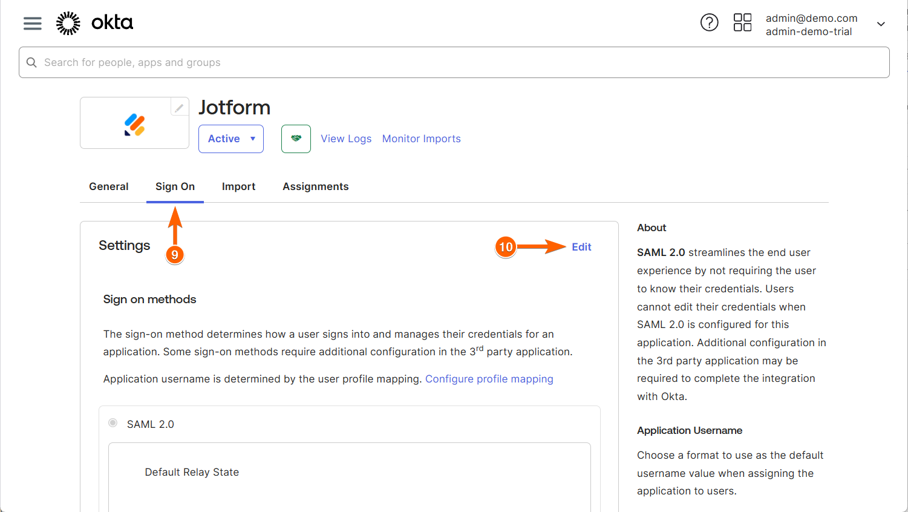This screenshot has height=512, width=908.
Task: Follow the Configure profile mapping link
Action: point(489,379)
